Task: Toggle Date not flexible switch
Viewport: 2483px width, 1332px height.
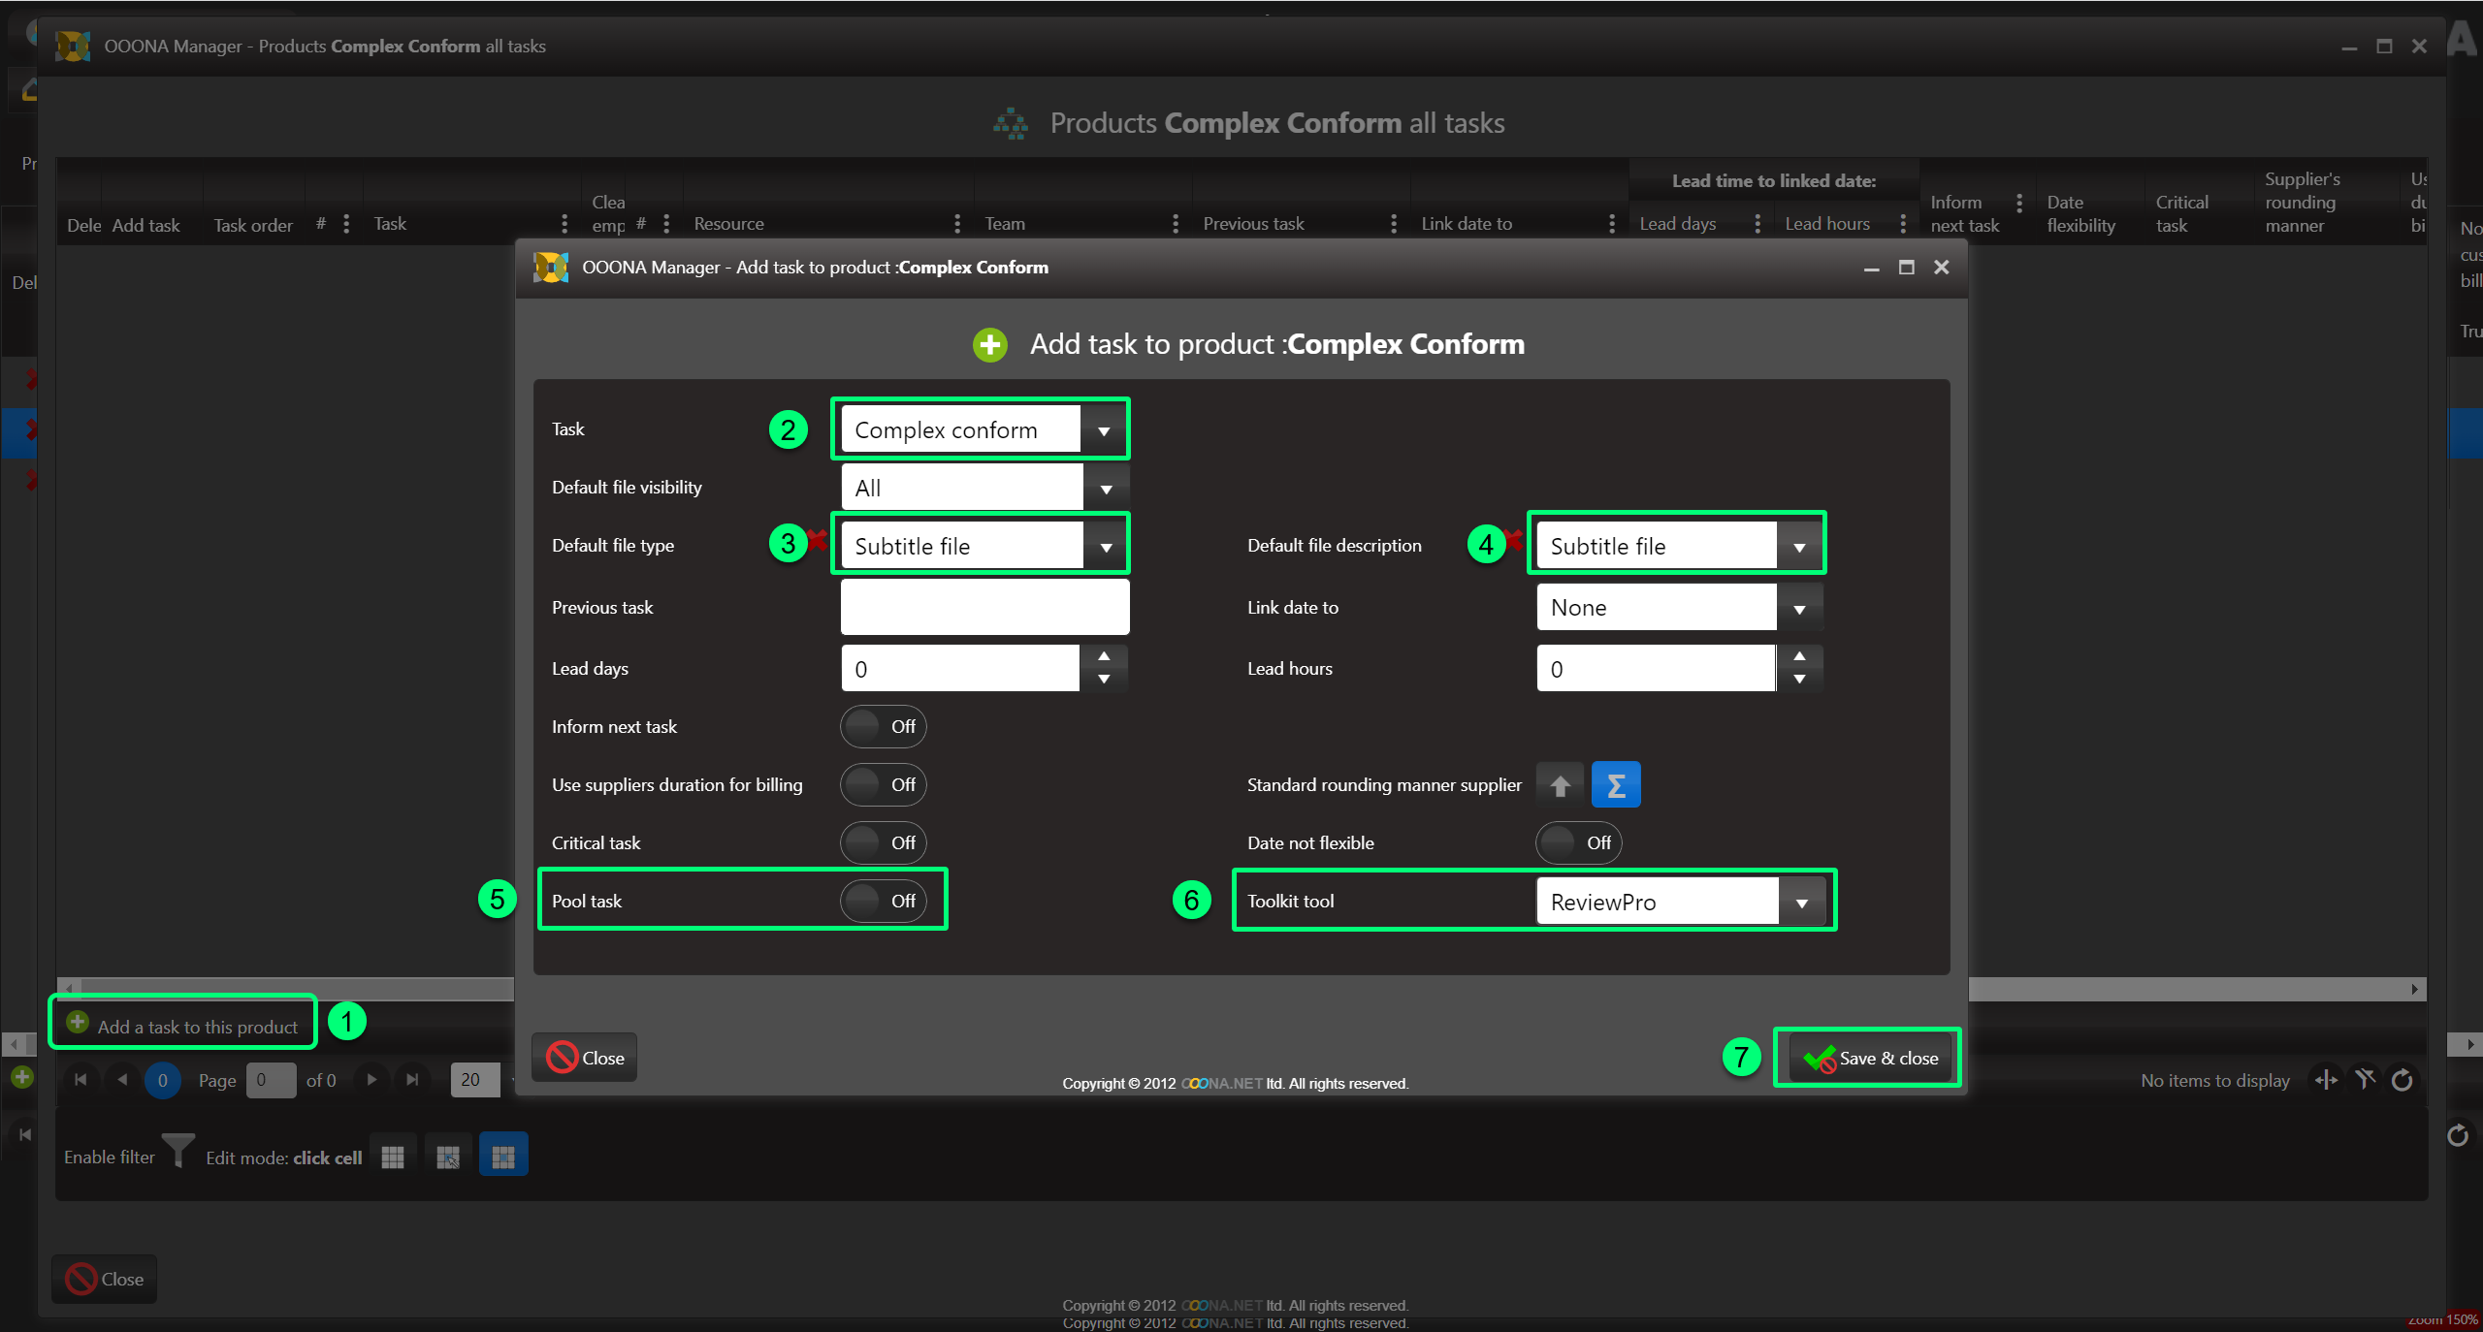Action: tap(1578, 842)
